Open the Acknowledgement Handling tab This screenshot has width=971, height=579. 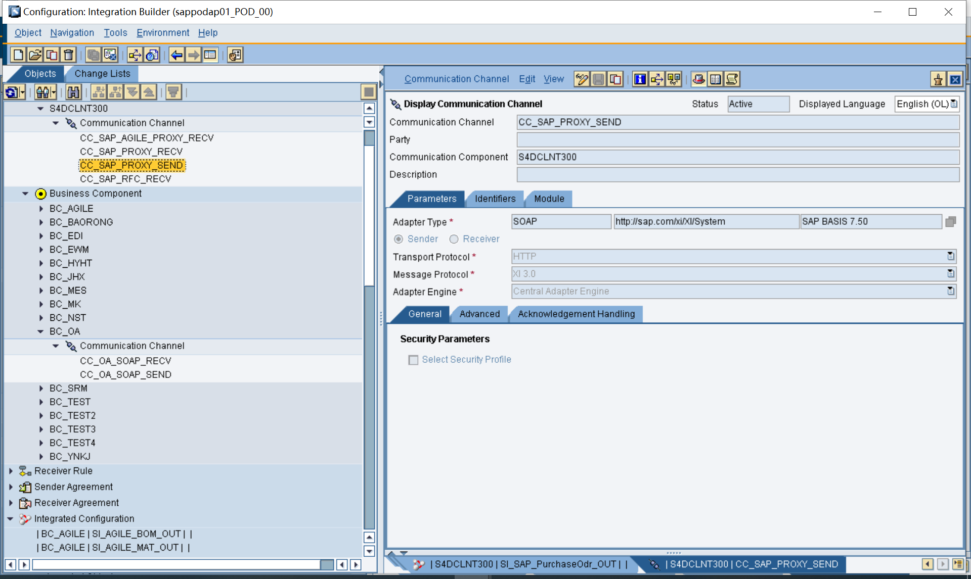click(x=576, y=314)
